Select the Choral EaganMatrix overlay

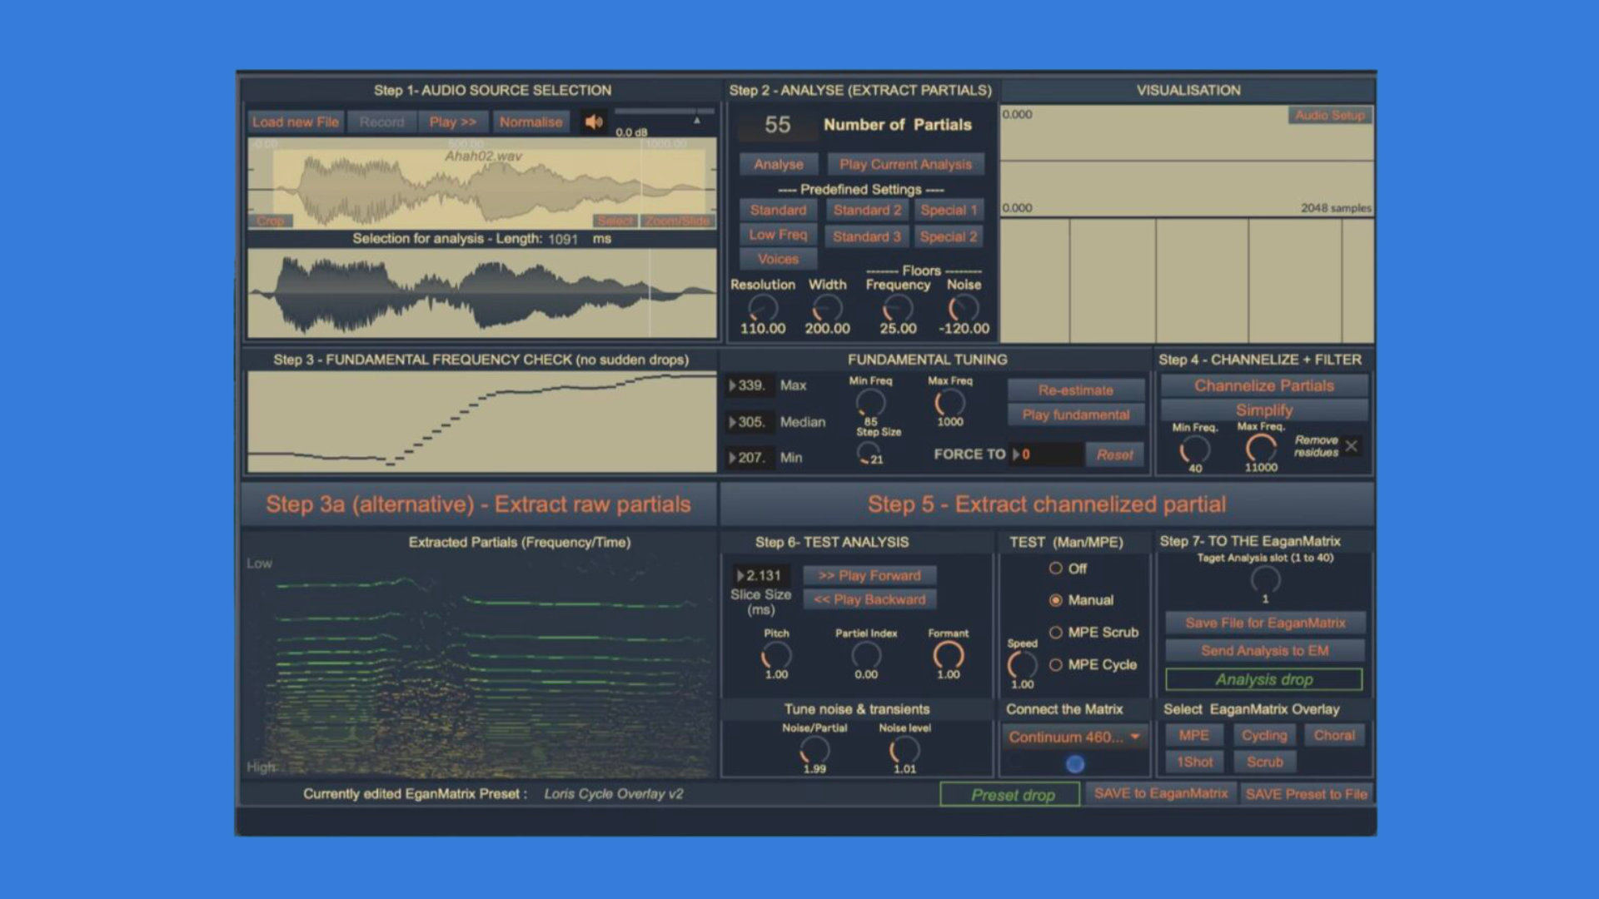coord(1333,736)
